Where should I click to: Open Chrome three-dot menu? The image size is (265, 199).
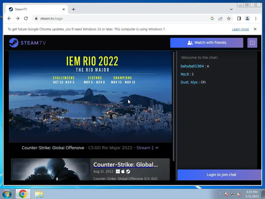coord(256,18)
